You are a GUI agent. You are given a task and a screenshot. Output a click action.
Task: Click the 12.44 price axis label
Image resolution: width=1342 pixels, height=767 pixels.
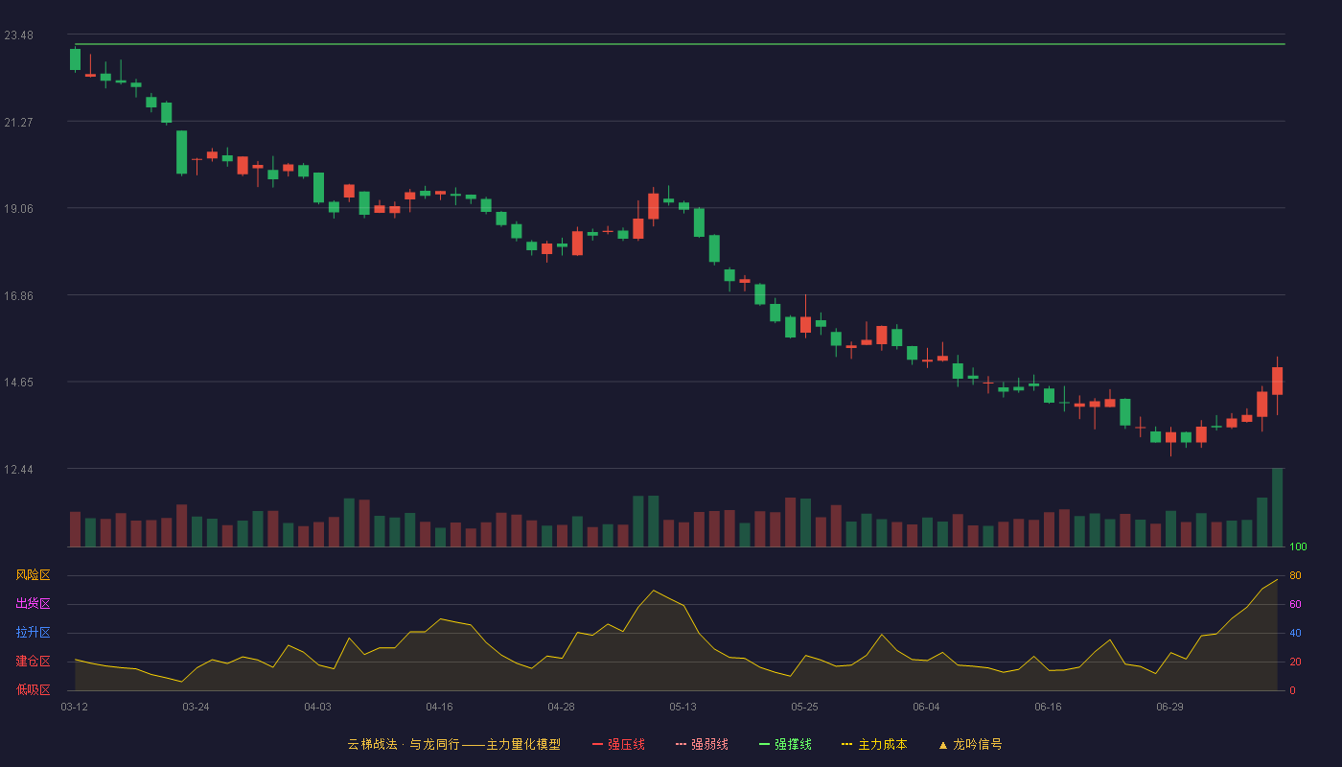click(18, 470)
